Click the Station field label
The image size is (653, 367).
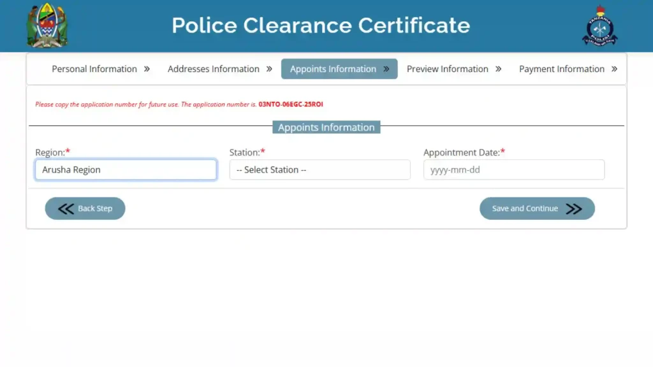point(247,152)
